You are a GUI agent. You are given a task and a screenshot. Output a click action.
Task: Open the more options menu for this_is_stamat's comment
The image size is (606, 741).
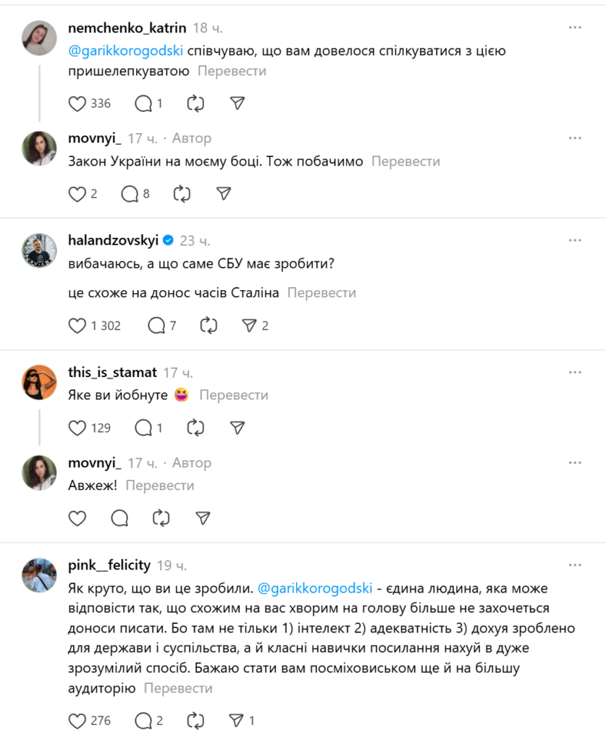(575, 372)
